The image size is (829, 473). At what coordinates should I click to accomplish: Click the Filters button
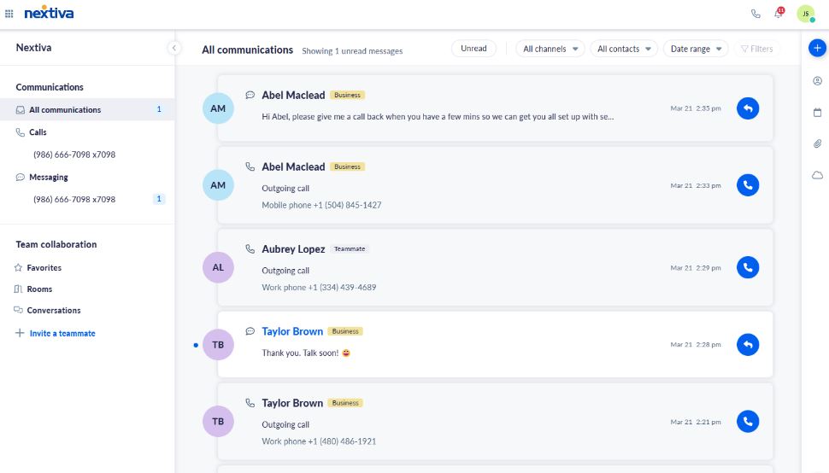(756, 49)
